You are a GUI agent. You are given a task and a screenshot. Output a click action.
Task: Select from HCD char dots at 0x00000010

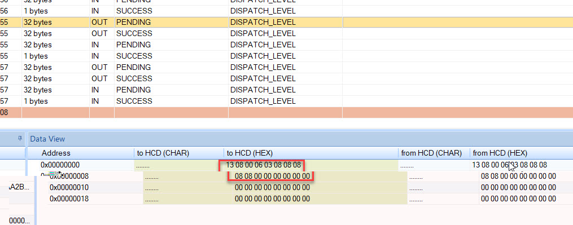tap(416, 189)
